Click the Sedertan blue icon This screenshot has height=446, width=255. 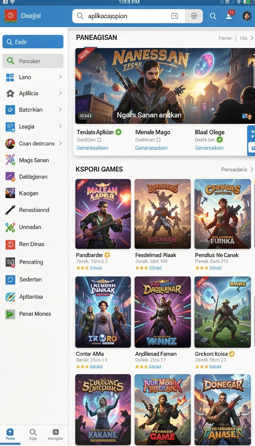click(10, 280)
